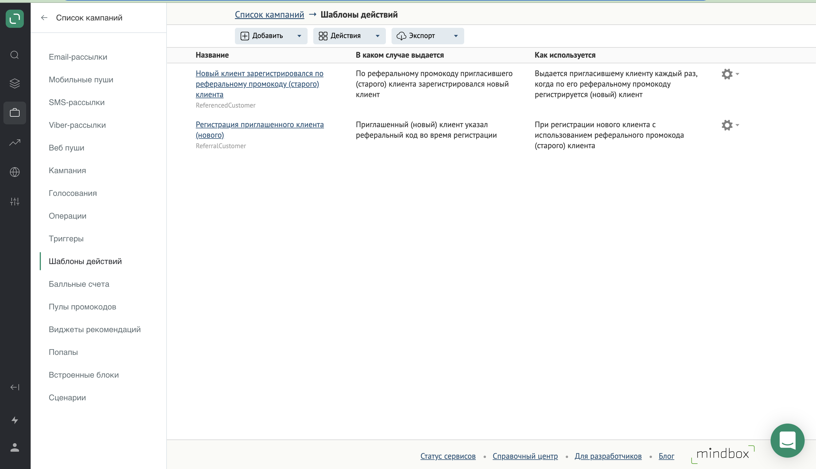Open Сценарии menu item
Screen dimensions: 816x469
coord(67,397)
